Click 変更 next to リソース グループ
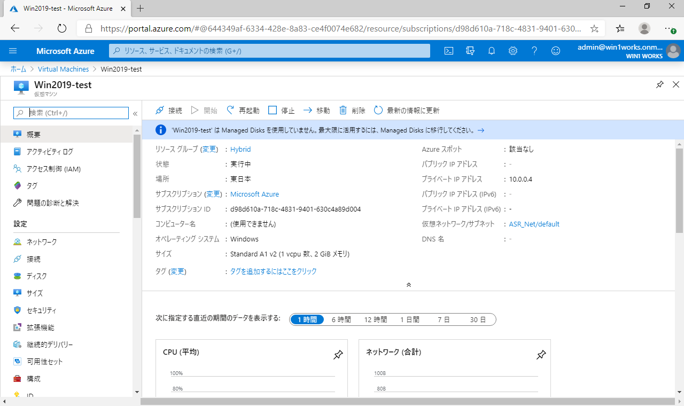 point(209,150)
